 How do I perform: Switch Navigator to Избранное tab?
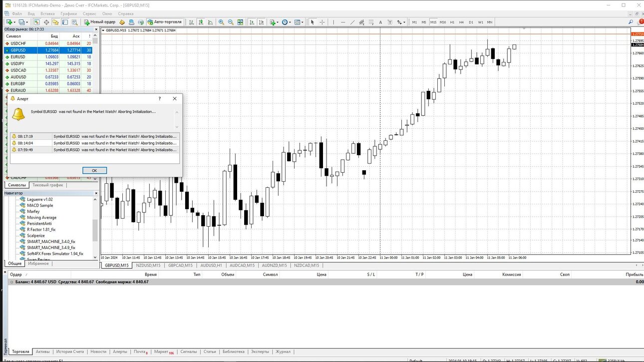(38, 263)
